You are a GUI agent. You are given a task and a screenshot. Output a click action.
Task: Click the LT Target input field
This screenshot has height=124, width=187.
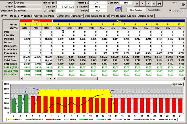pyautogui.click(x=65, y=10)
